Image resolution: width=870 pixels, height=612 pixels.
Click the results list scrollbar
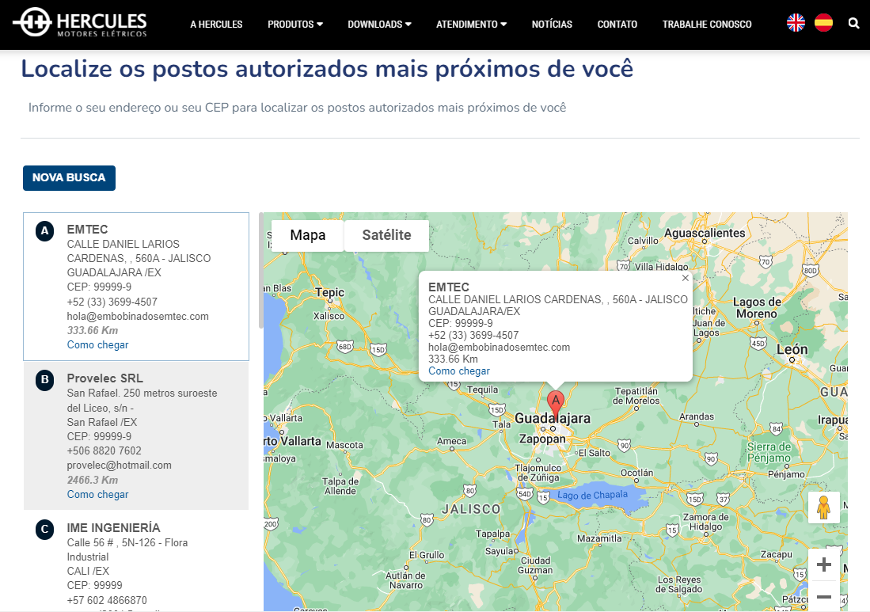click(260, 270)
